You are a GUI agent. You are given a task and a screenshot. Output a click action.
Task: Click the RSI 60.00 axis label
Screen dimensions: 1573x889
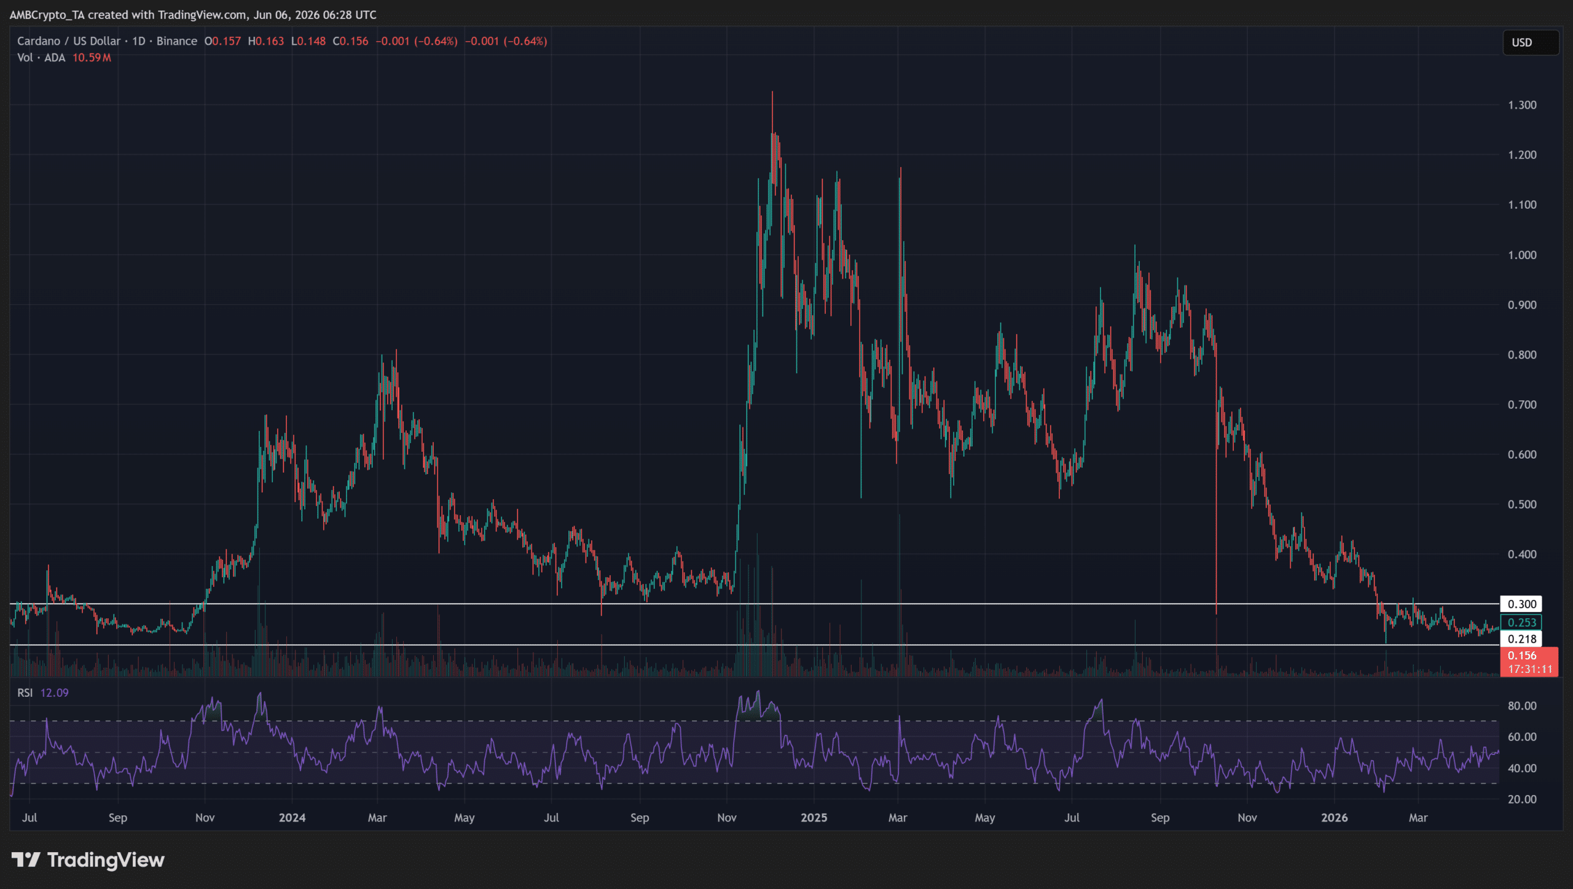click(1522, 737)
